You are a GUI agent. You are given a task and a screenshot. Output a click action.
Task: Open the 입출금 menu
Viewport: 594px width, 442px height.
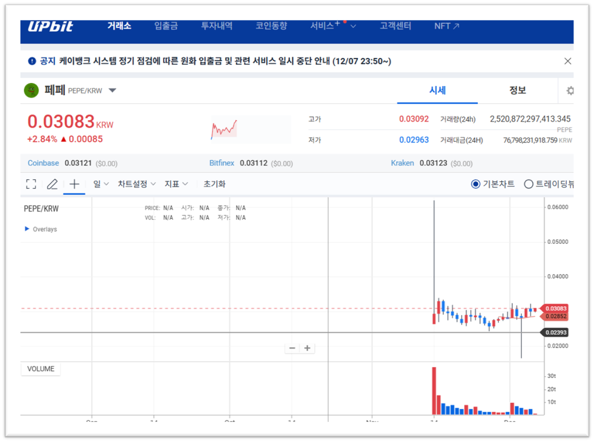point(166,26)
